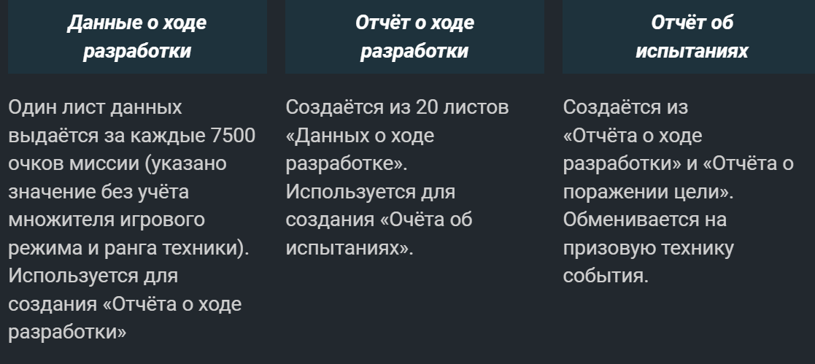Image resolution: width=815 pixels, height=364 pixels.
Task: Click "Создаётся из" under the "Отчёт об испытаниях" header
Action: click(625, 108)
